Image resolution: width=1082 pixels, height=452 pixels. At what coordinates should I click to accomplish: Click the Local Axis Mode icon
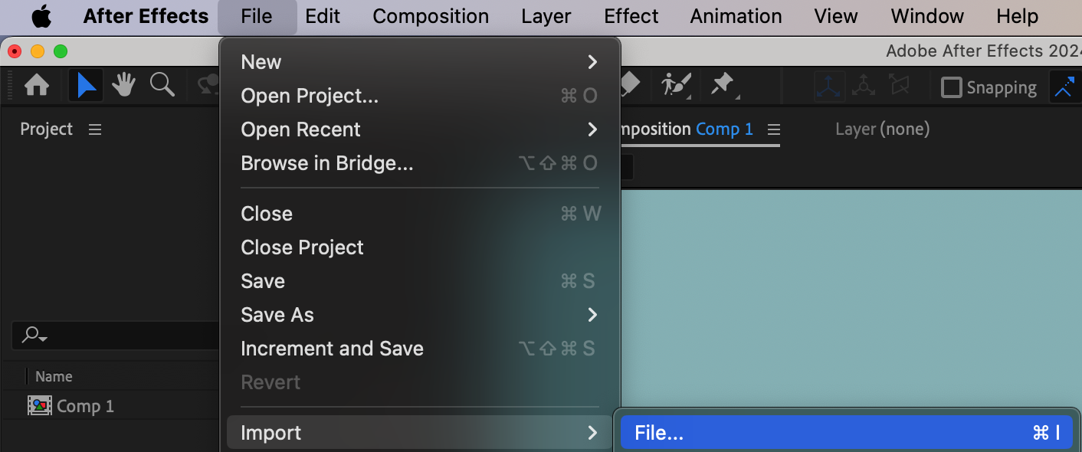pos(829,87)
